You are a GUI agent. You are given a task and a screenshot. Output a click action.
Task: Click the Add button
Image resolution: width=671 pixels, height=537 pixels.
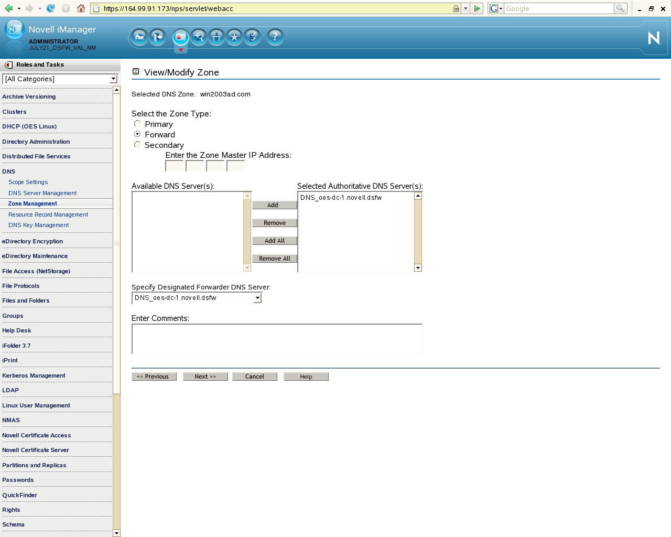point(275,205)
